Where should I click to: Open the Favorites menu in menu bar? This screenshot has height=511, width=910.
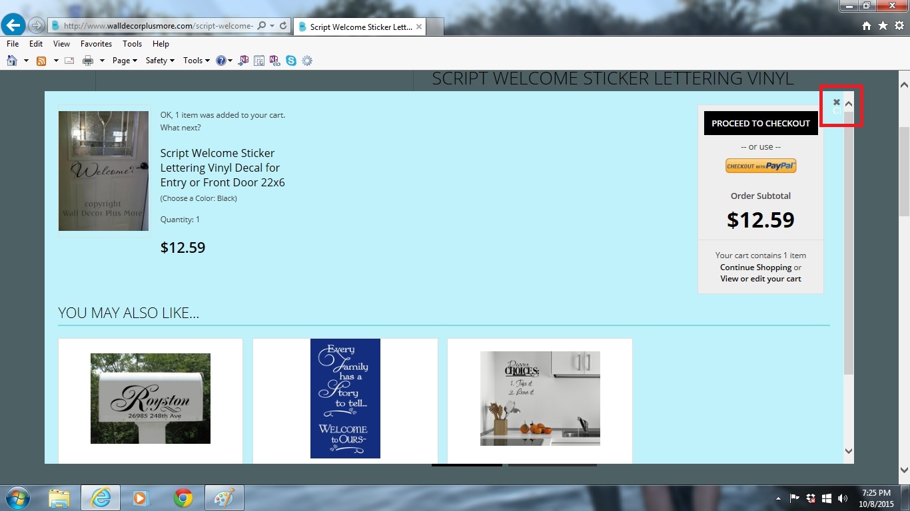[x=96, y=44]
